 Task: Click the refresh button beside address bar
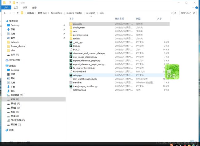175,13
